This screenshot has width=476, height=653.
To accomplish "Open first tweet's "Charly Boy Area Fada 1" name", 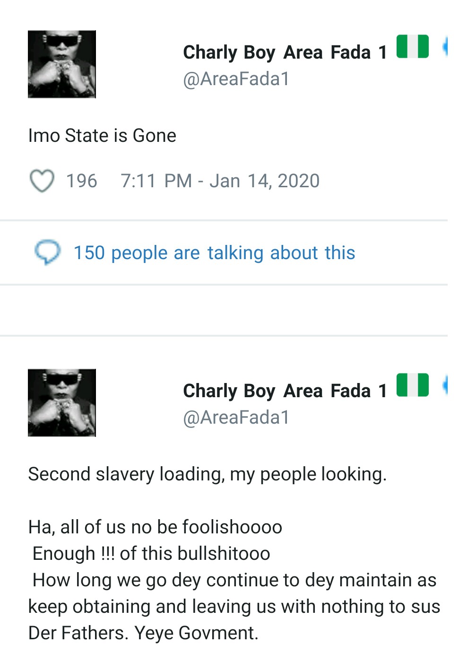I will tap(285, 52).
